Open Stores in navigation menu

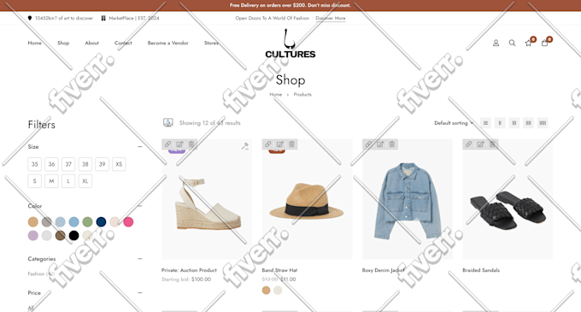pos(211,43)
